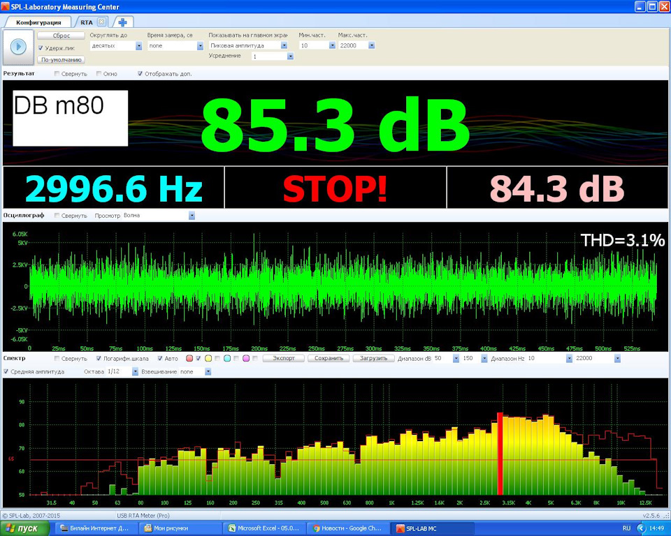
Task: Pick the magenta curve color swatch
Action: pos(246,358)
